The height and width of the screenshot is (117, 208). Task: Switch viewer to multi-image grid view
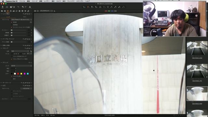coord(35,11)
